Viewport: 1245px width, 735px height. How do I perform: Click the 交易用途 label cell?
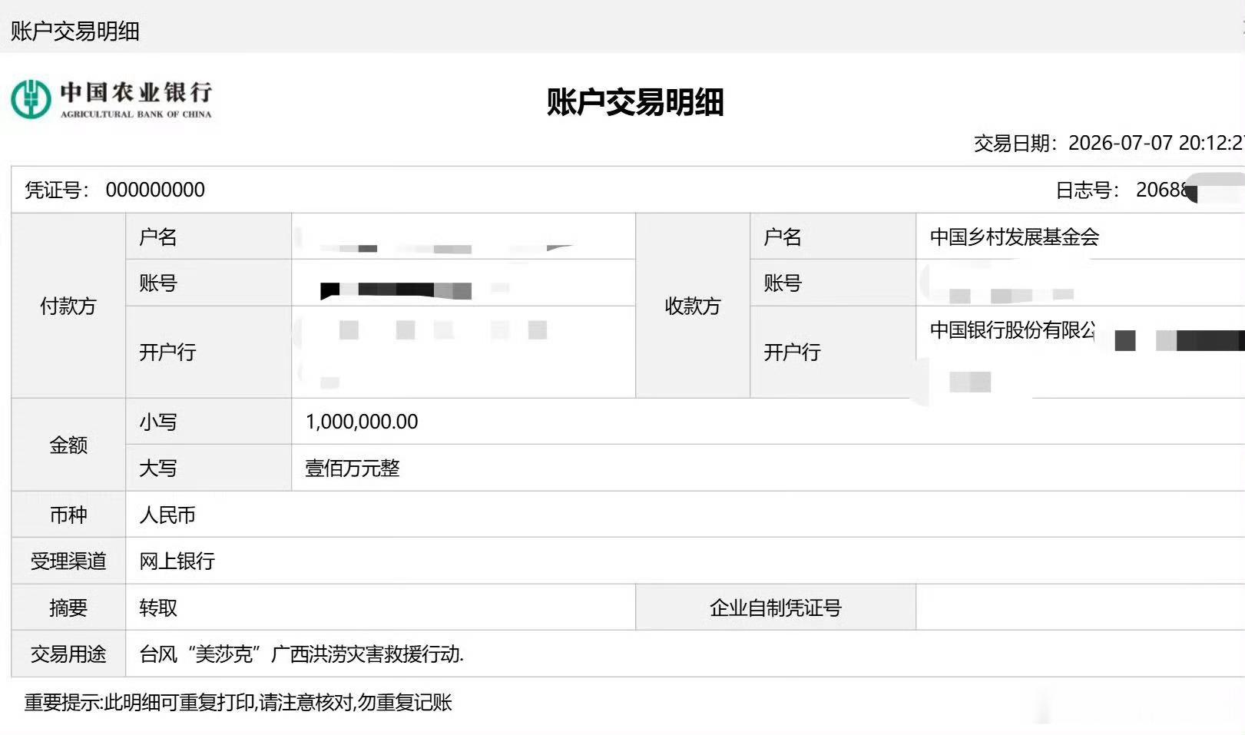(68, 654)
